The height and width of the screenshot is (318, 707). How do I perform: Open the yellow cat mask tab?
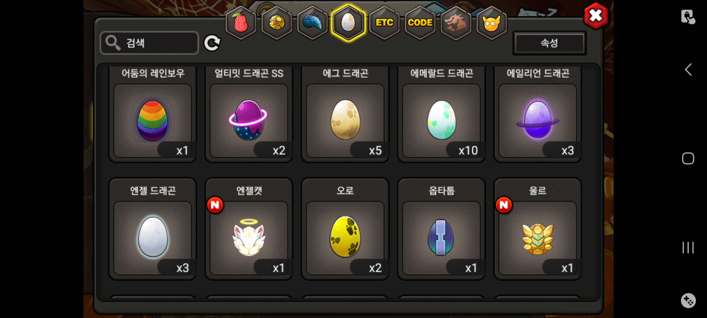(491, 23)
